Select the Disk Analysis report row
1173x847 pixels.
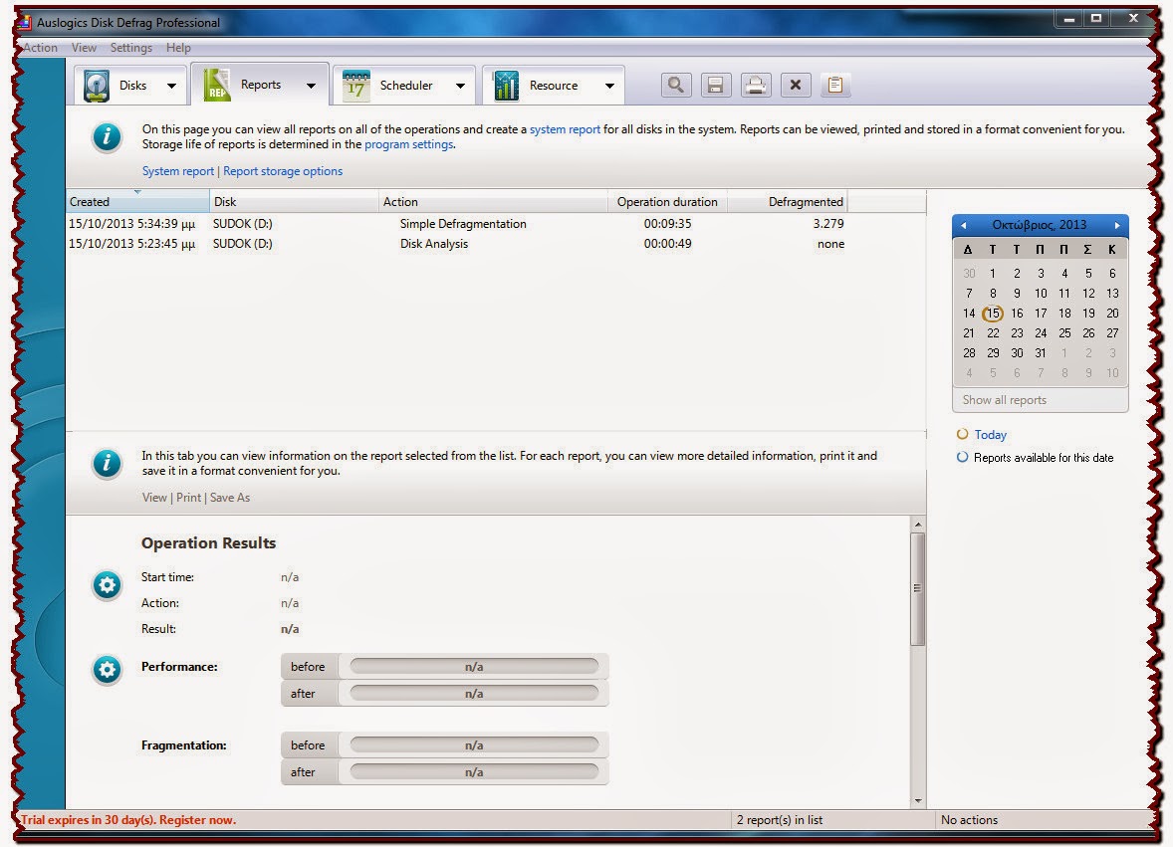pos(457,244)
